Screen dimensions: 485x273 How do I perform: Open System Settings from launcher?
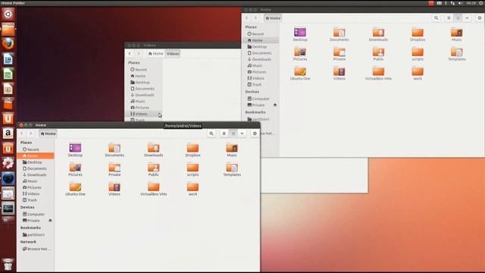tap(8, 163)
